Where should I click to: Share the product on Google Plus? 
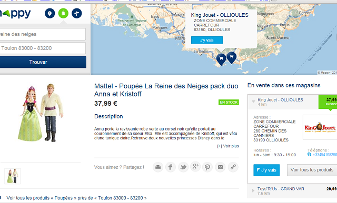[x=195, y=167]
